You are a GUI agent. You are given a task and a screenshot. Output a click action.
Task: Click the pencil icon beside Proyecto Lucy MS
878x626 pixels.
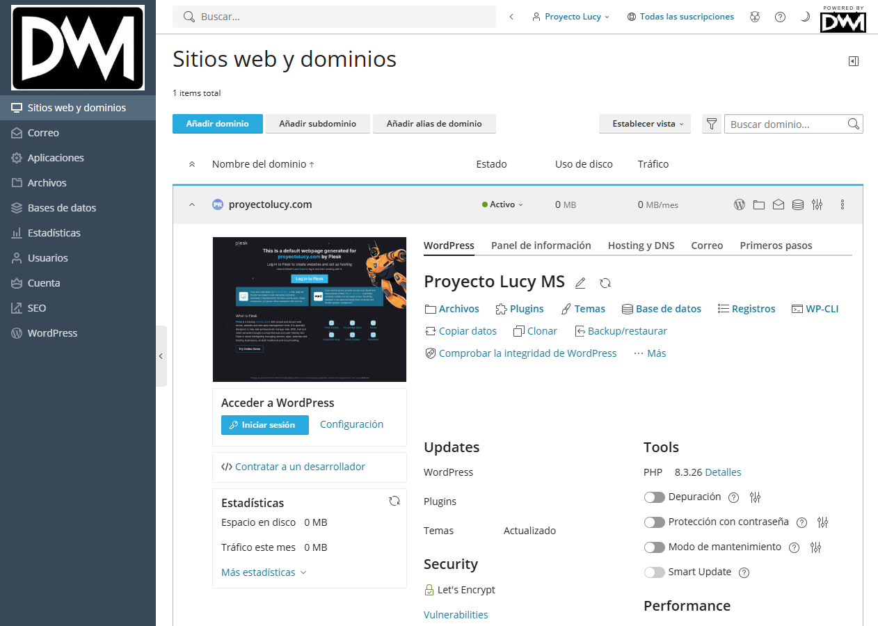pyautogui.click(x=580, y=283)
